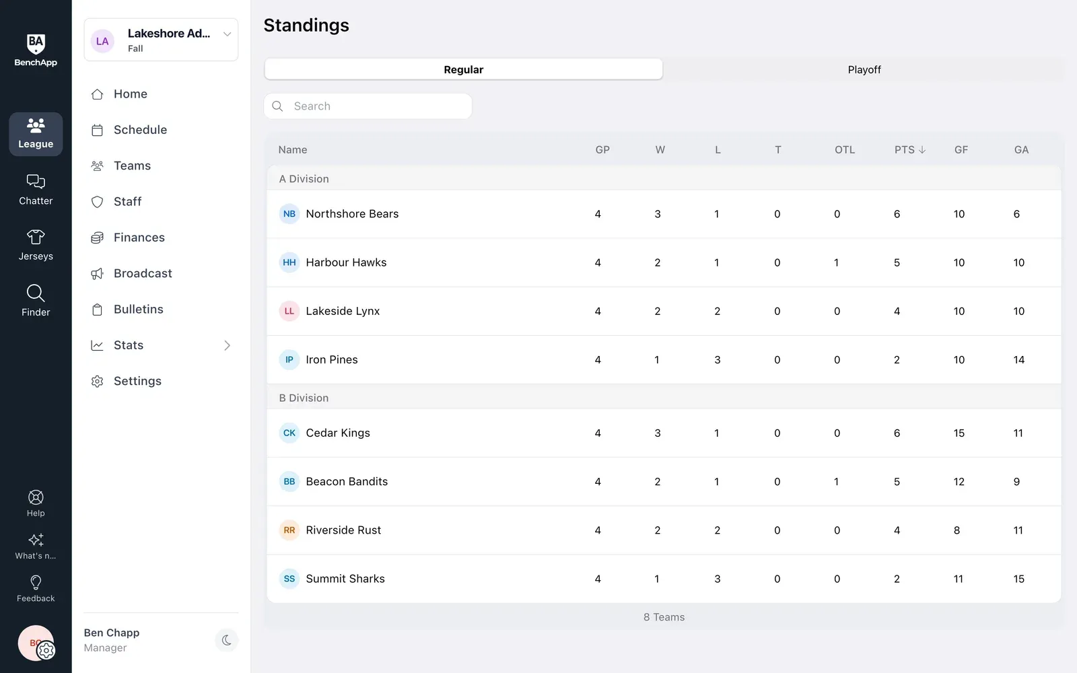Click the RR team badge
Viewport: 1077px width, 673px height.
click(289, 530)
